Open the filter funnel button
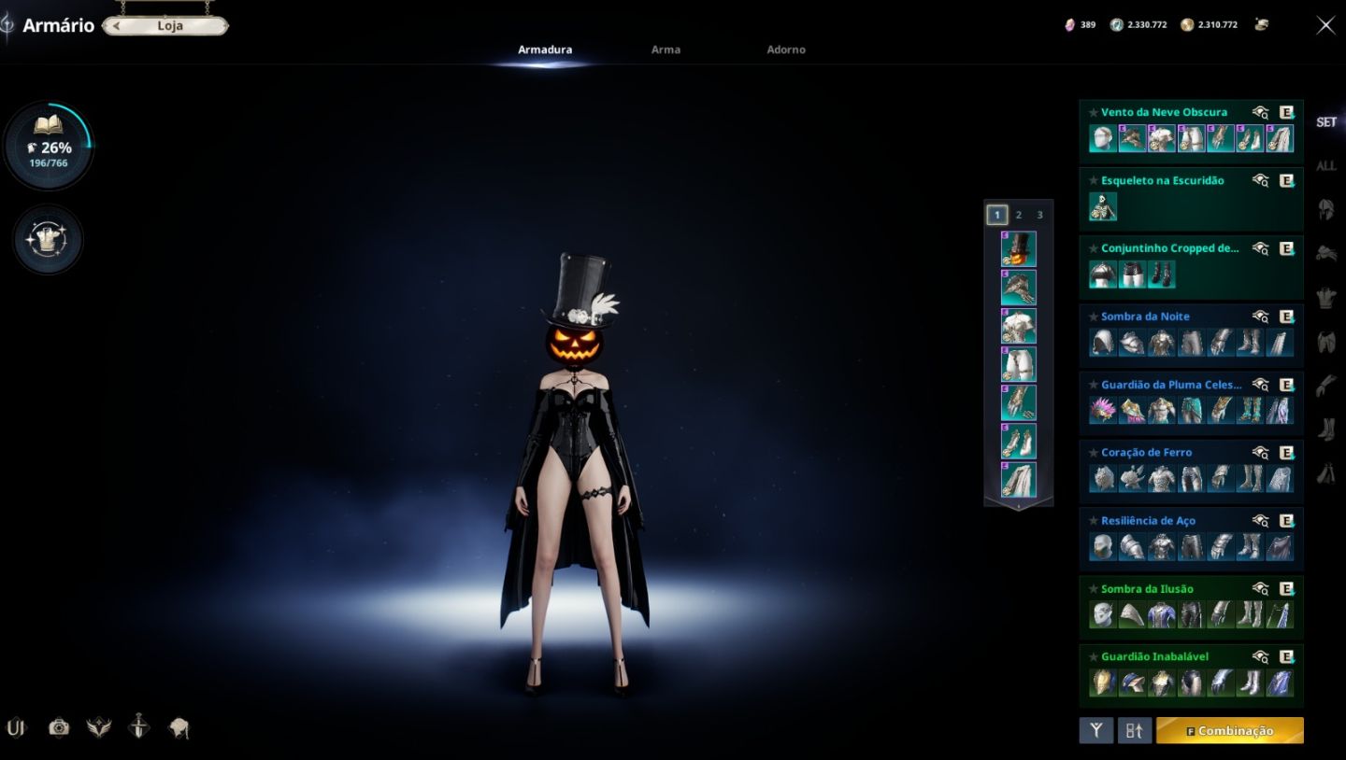Image resolution: width=1346 pixels, height=760 pixels. (x=1096, y=731)
